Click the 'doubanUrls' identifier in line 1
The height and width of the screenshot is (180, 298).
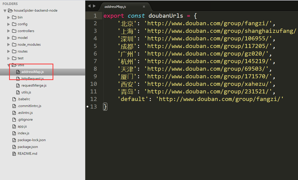166,16
